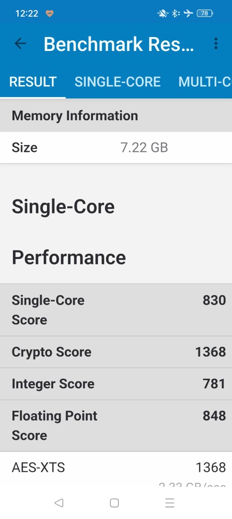
Task: Open the three-dot overflow menu
Action: click(x=216, y=43)
